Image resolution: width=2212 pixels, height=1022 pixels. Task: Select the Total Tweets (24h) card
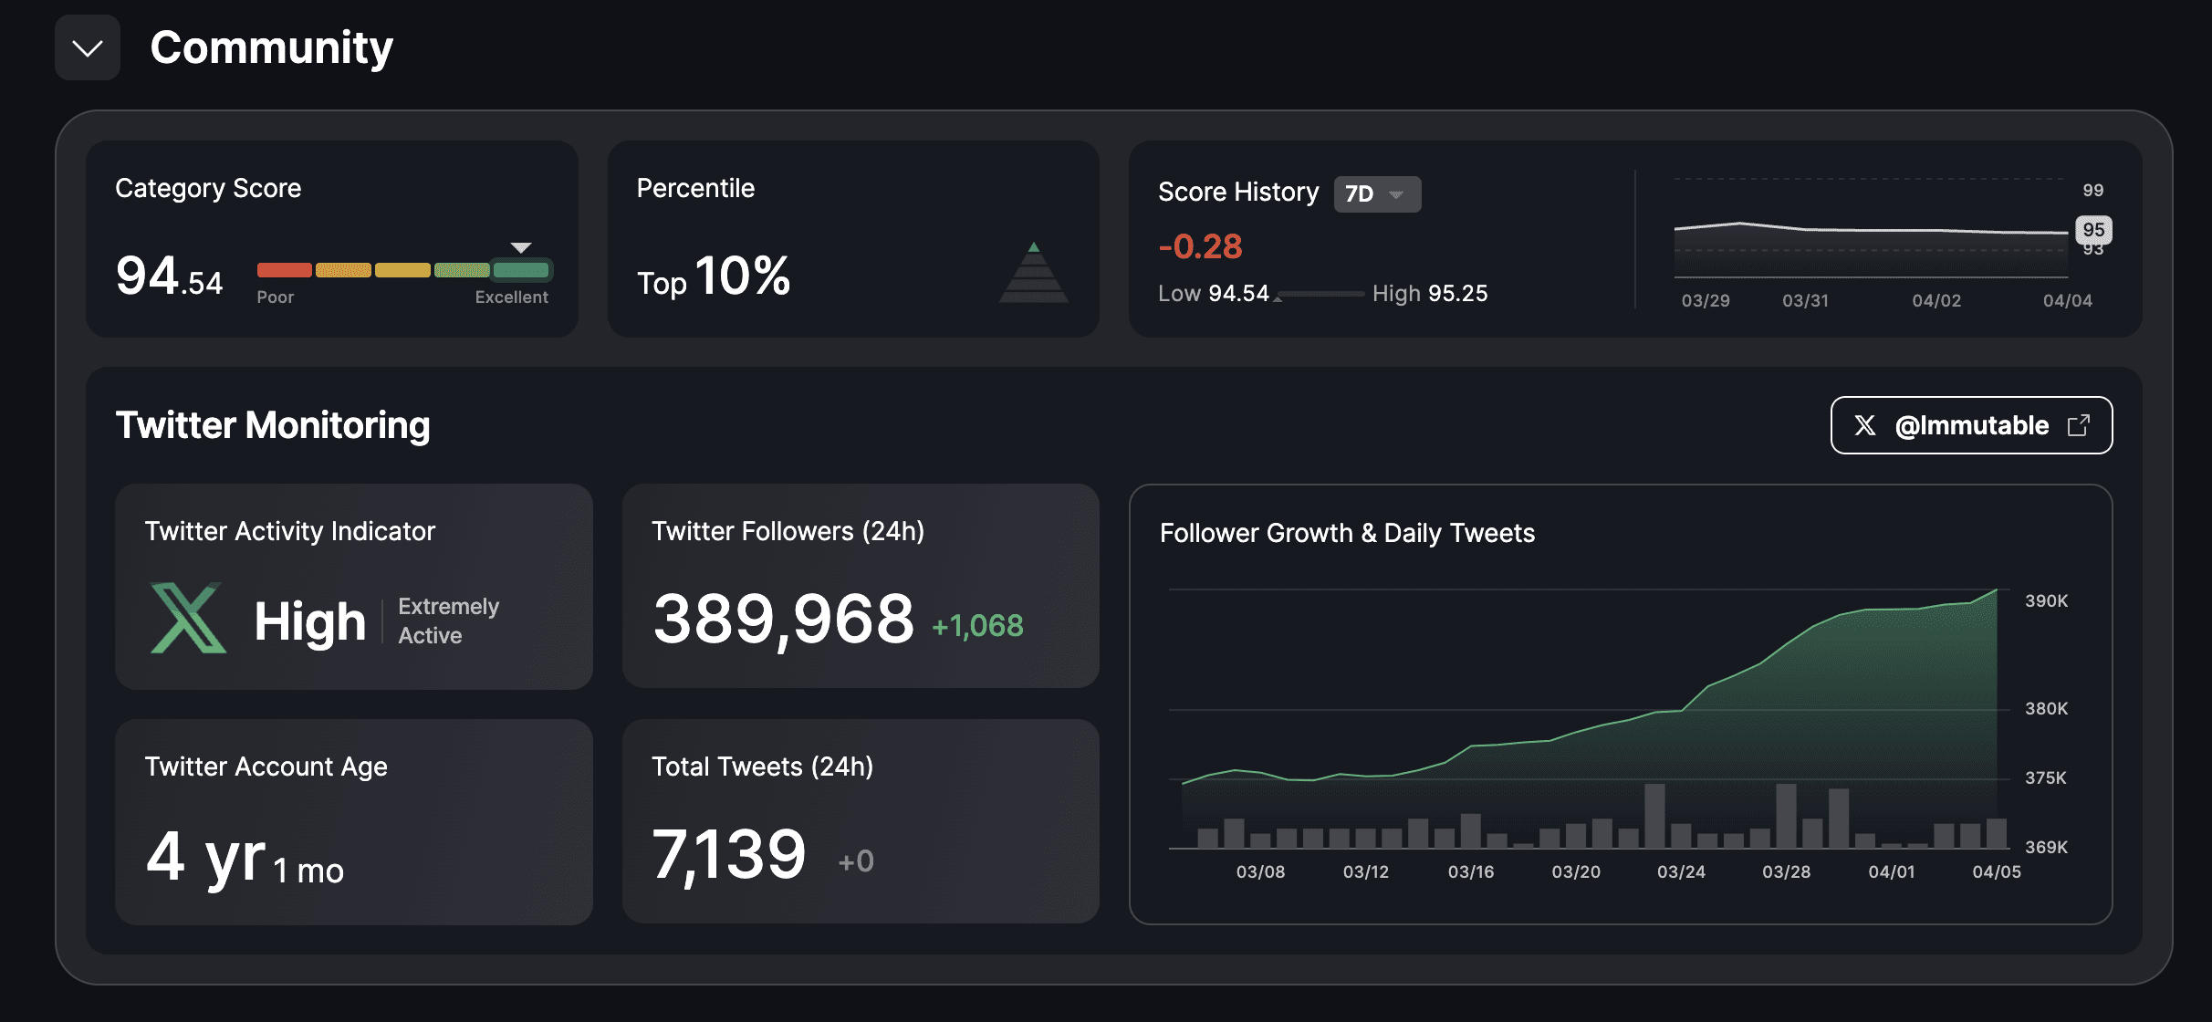tap(860, 821)
